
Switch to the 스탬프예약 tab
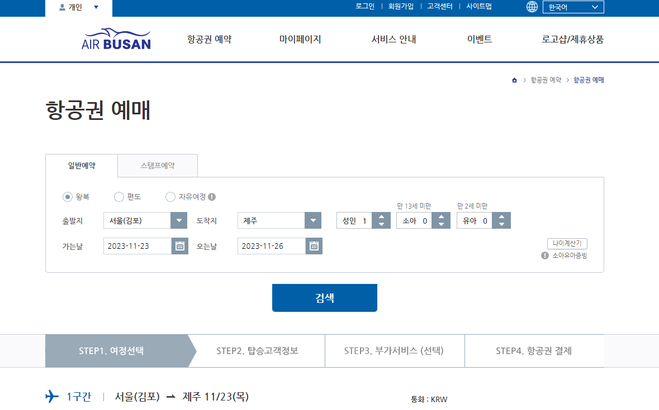pos(157,166)
